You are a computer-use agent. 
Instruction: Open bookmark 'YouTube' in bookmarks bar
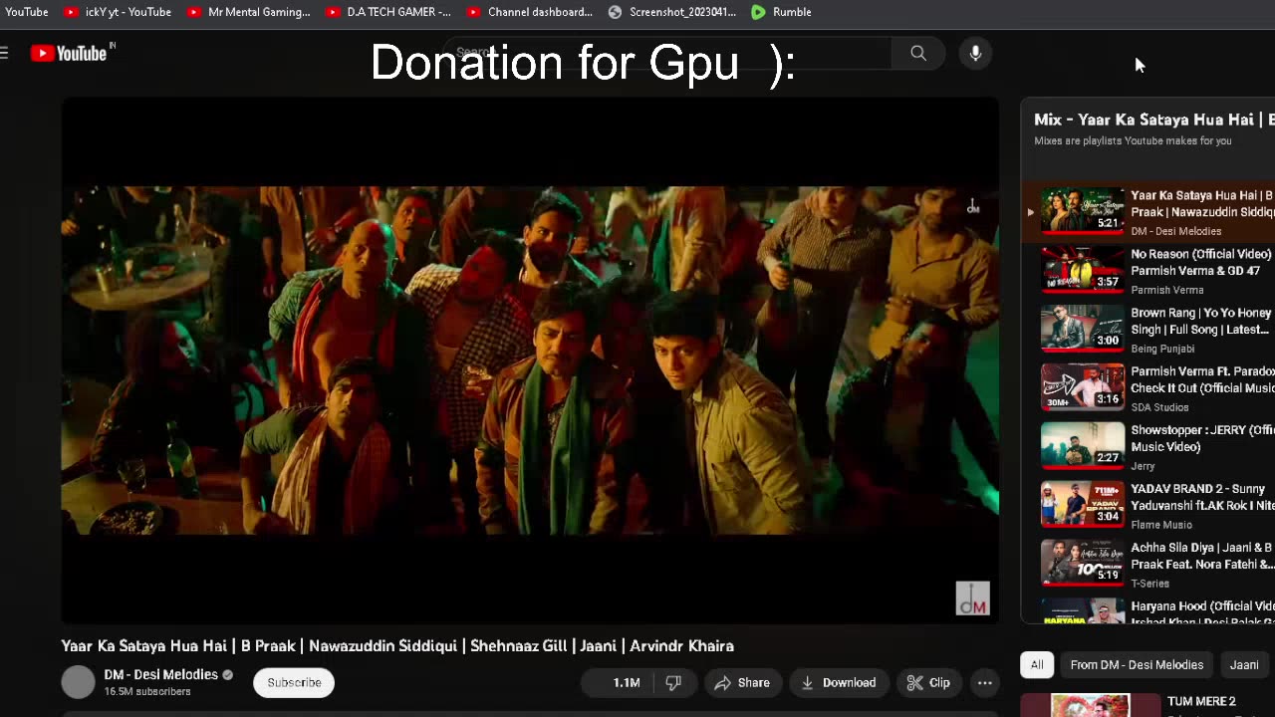point(26,12)
